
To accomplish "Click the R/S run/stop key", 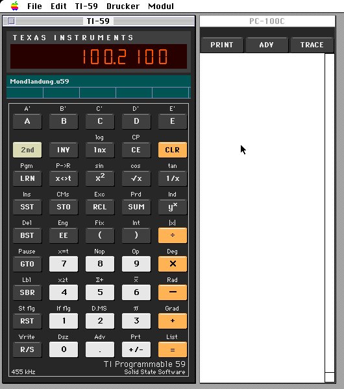I will [x=27, y=349].
